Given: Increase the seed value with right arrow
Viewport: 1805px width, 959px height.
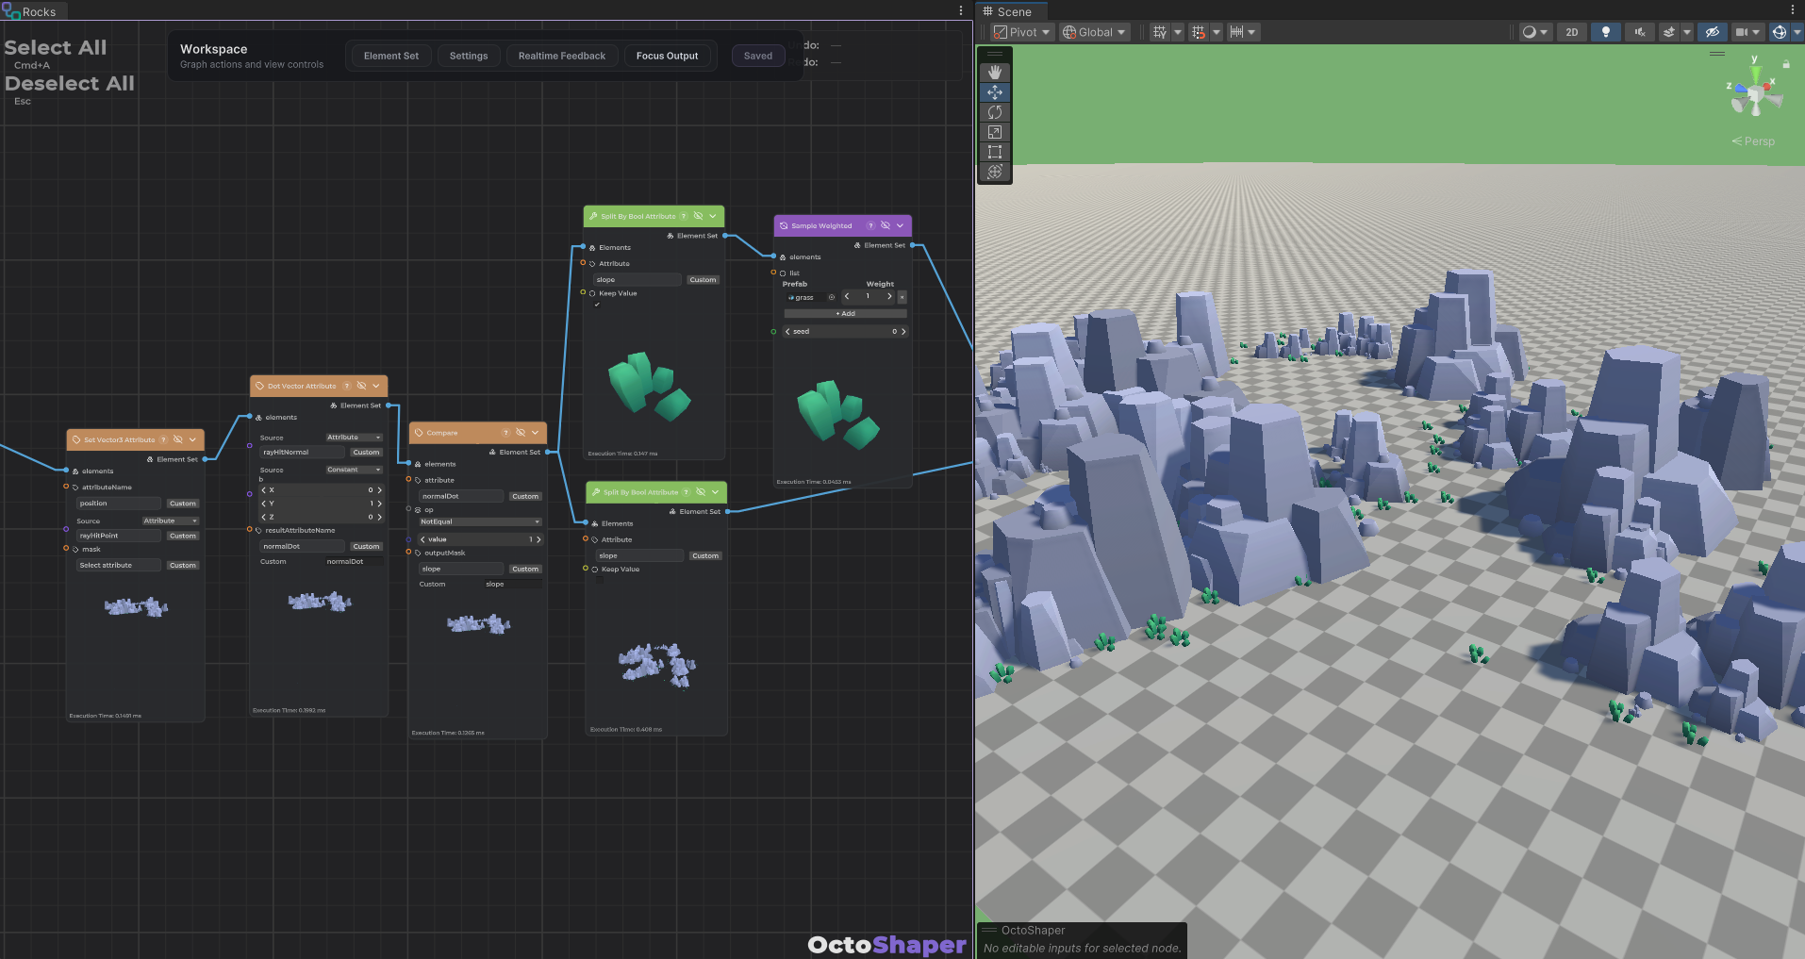Looking at the screenshot, I should [x=903, y=331].
